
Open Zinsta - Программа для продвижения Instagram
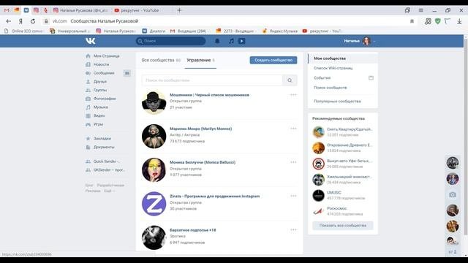pos(214,197)
